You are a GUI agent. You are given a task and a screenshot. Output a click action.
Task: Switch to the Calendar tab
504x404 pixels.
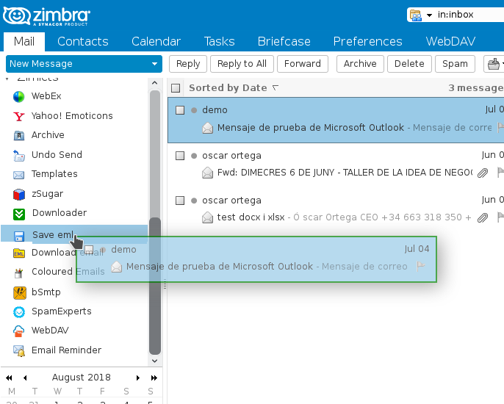(x=156, y=41)
